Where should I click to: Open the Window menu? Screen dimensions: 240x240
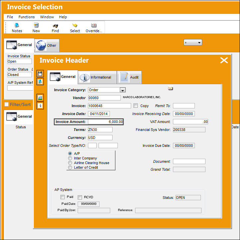coord(47,17)
